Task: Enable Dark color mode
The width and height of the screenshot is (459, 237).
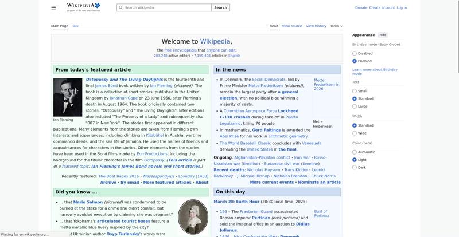Action: coord(355,167)
